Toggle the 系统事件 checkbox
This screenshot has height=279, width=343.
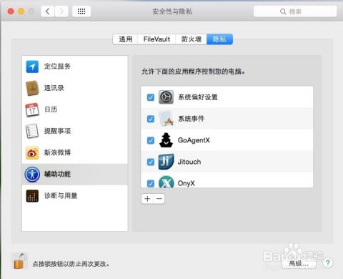pyautogui.click(x=151, y=119)
